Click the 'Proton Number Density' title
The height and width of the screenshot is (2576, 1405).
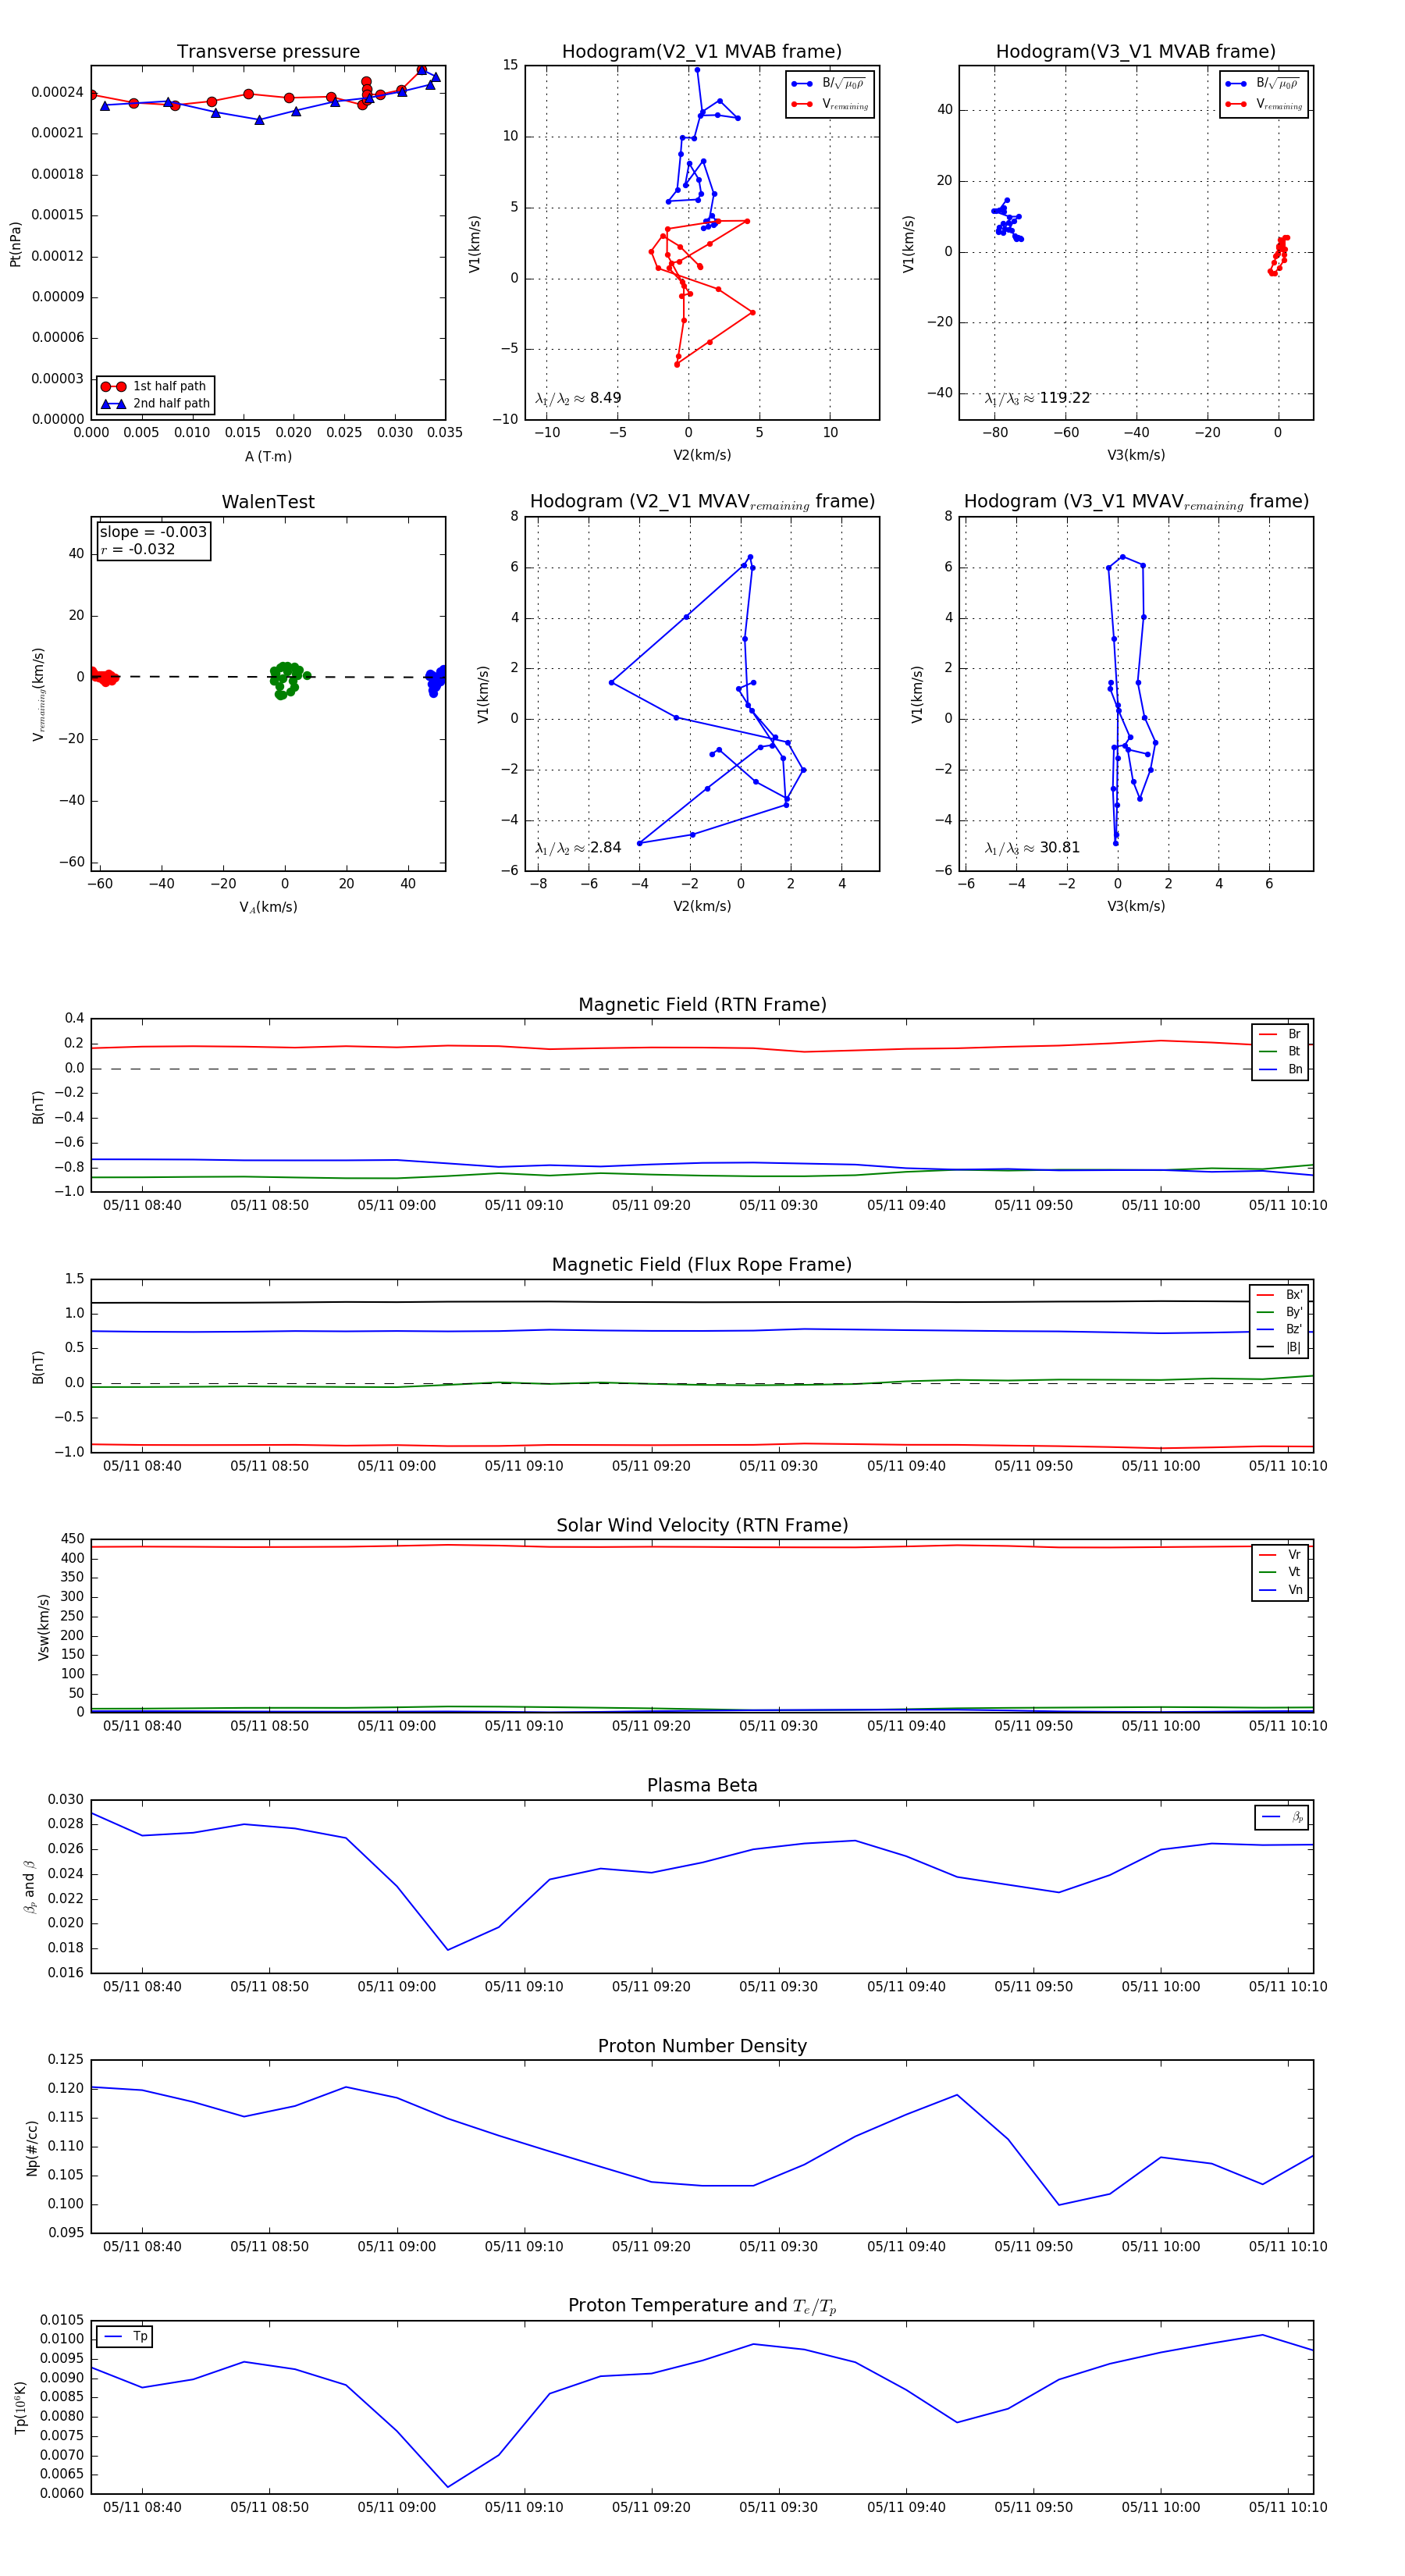tap(702, 2046)
